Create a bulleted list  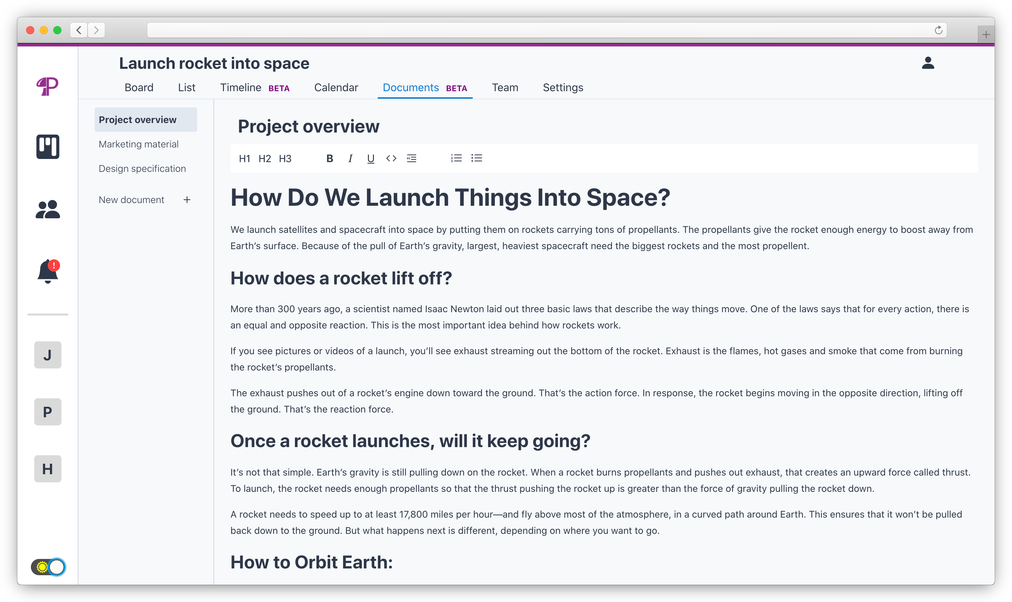click(476, 158)
